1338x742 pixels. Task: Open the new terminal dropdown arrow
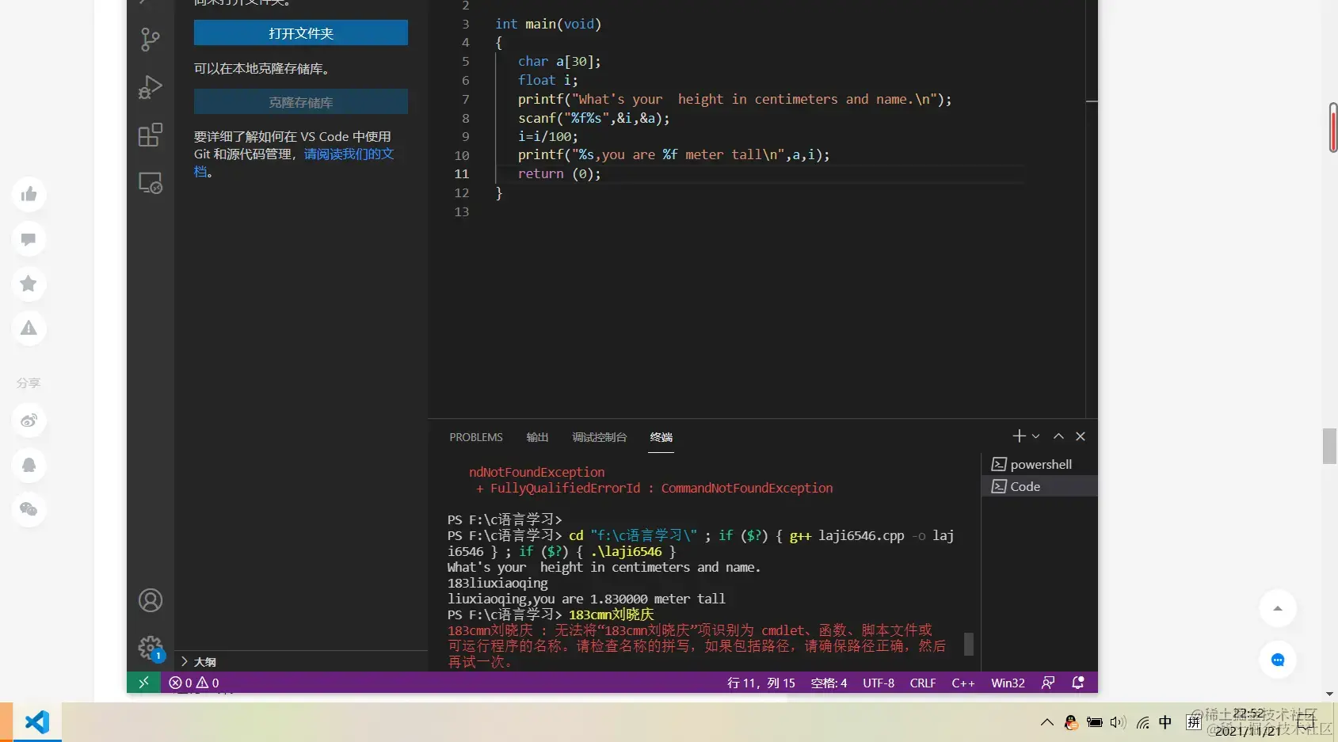[1035, 436]
